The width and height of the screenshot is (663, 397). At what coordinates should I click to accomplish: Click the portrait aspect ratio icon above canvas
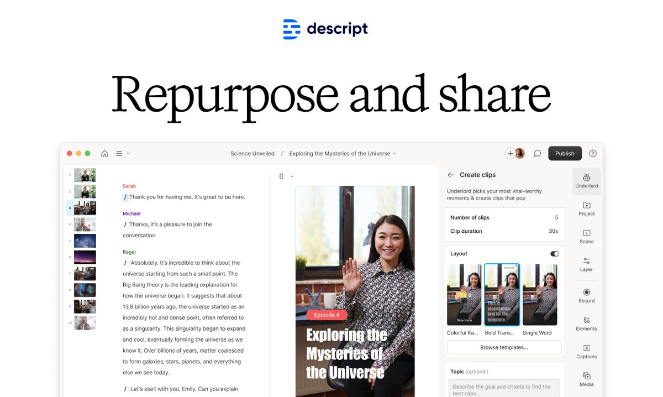point(281,176)
